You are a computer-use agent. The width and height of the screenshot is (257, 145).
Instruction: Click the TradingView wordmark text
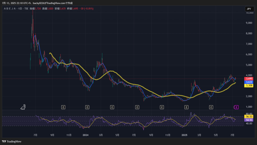(14, 141)
